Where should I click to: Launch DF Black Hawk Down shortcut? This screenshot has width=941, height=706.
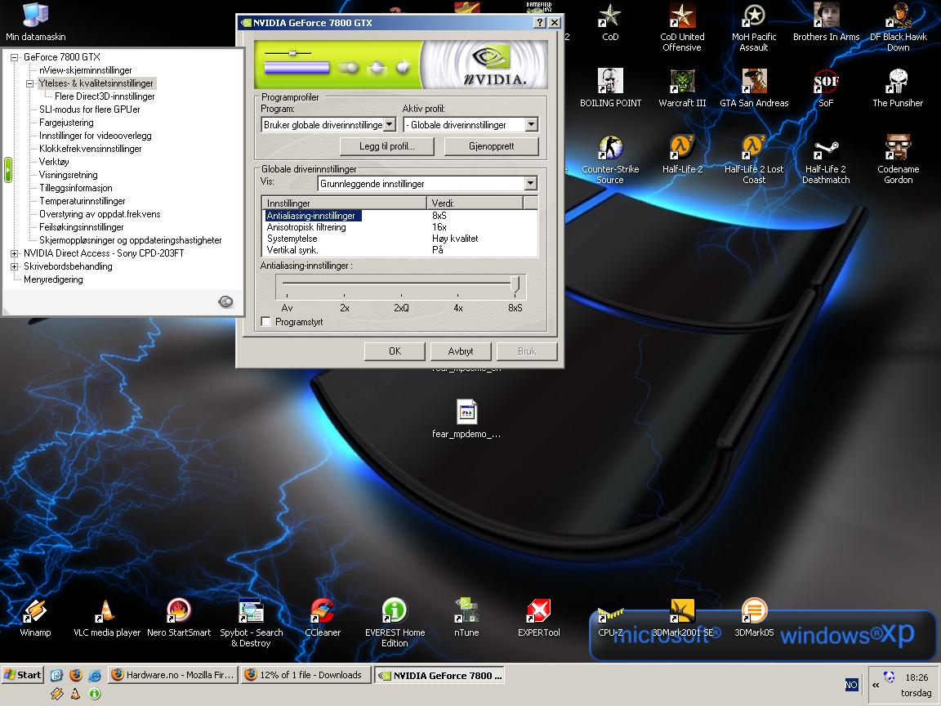coord(899,27)
